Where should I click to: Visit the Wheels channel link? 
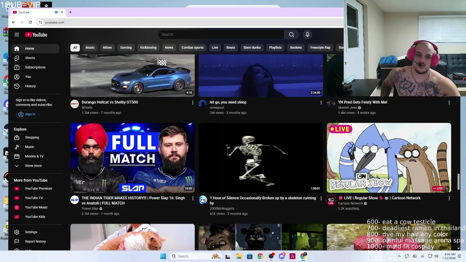point(87,108)
